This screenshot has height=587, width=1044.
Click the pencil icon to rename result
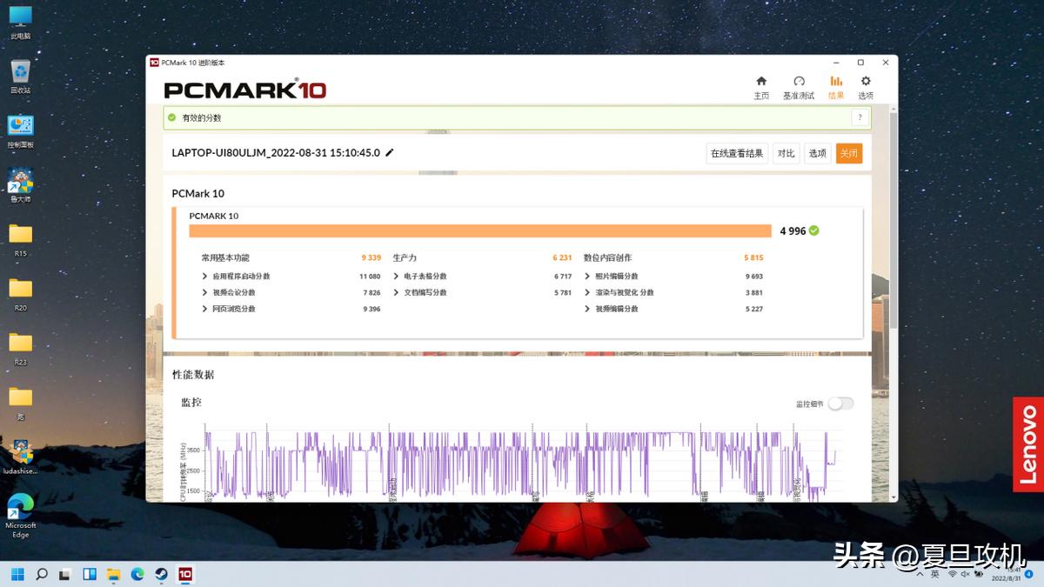coord(390,153)
